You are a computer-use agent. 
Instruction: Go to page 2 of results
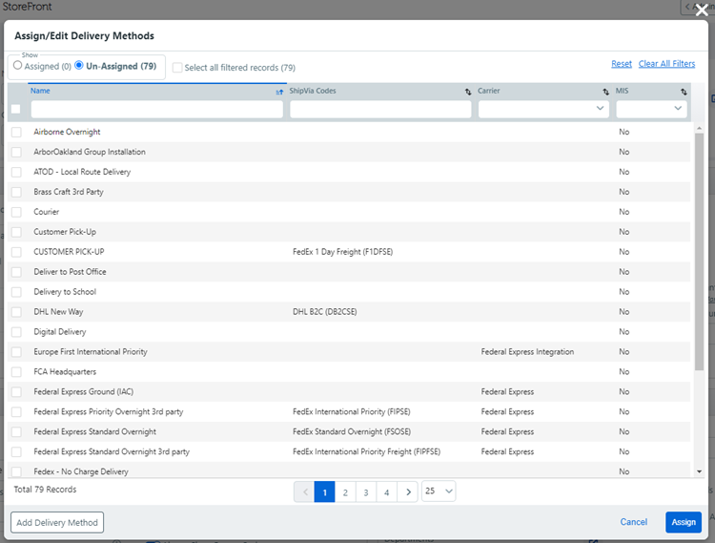(345, 491)
